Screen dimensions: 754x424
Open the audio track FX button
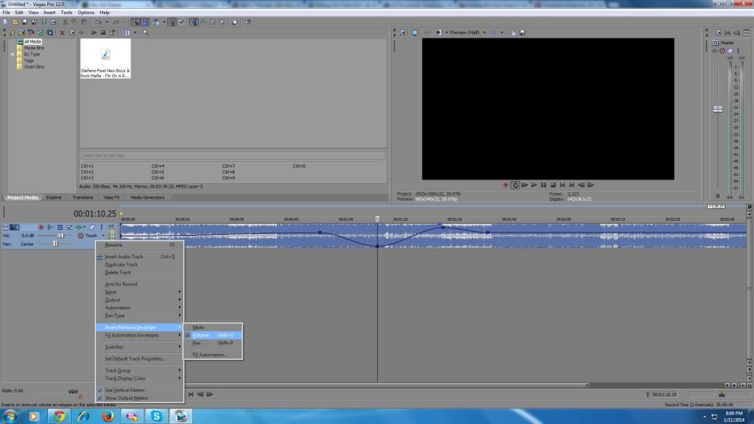point(79,227)
